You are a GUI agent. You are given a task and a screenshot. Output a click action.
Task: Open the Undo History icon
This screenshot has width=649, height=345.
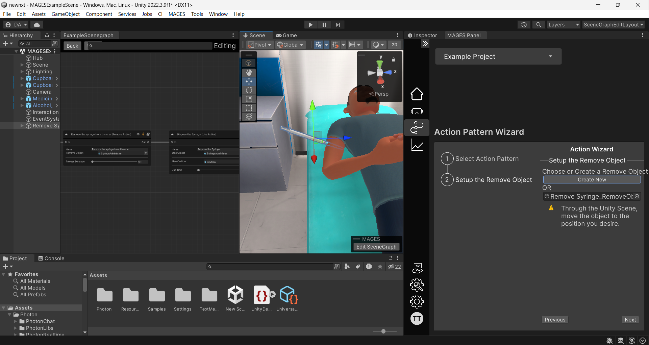tap(524, 25)
